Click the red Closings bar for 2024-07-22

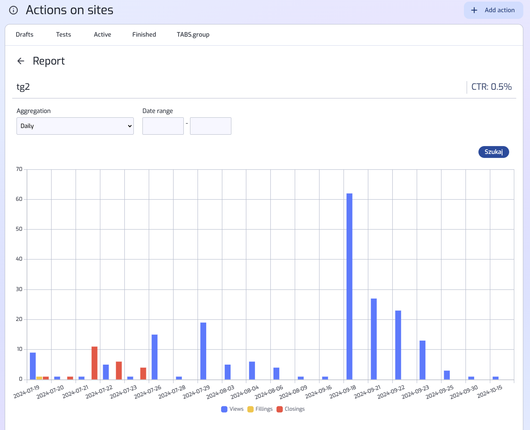click(119, 371)
